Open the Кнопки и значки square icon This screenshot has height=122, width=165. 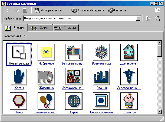tap(101, 101)
